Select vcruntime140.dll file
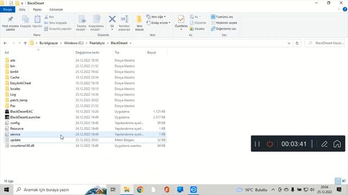 pyautogui.click(x=22, y=146)
